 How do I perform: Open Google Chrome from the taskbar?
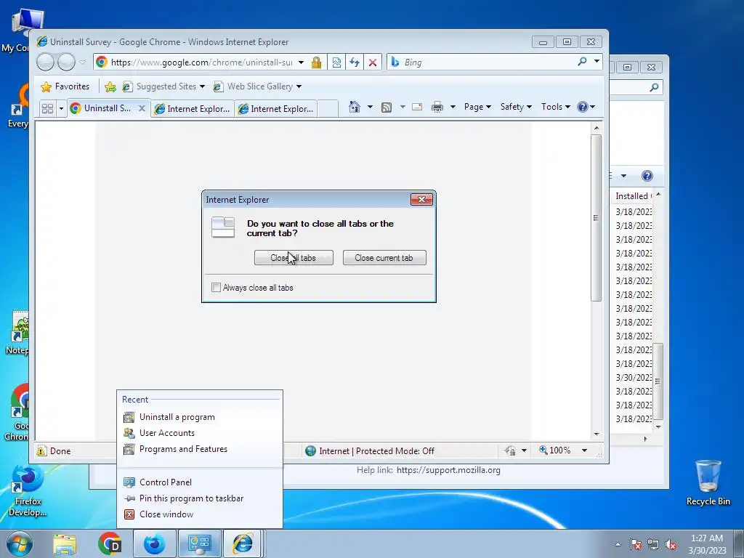click(110, 544)
